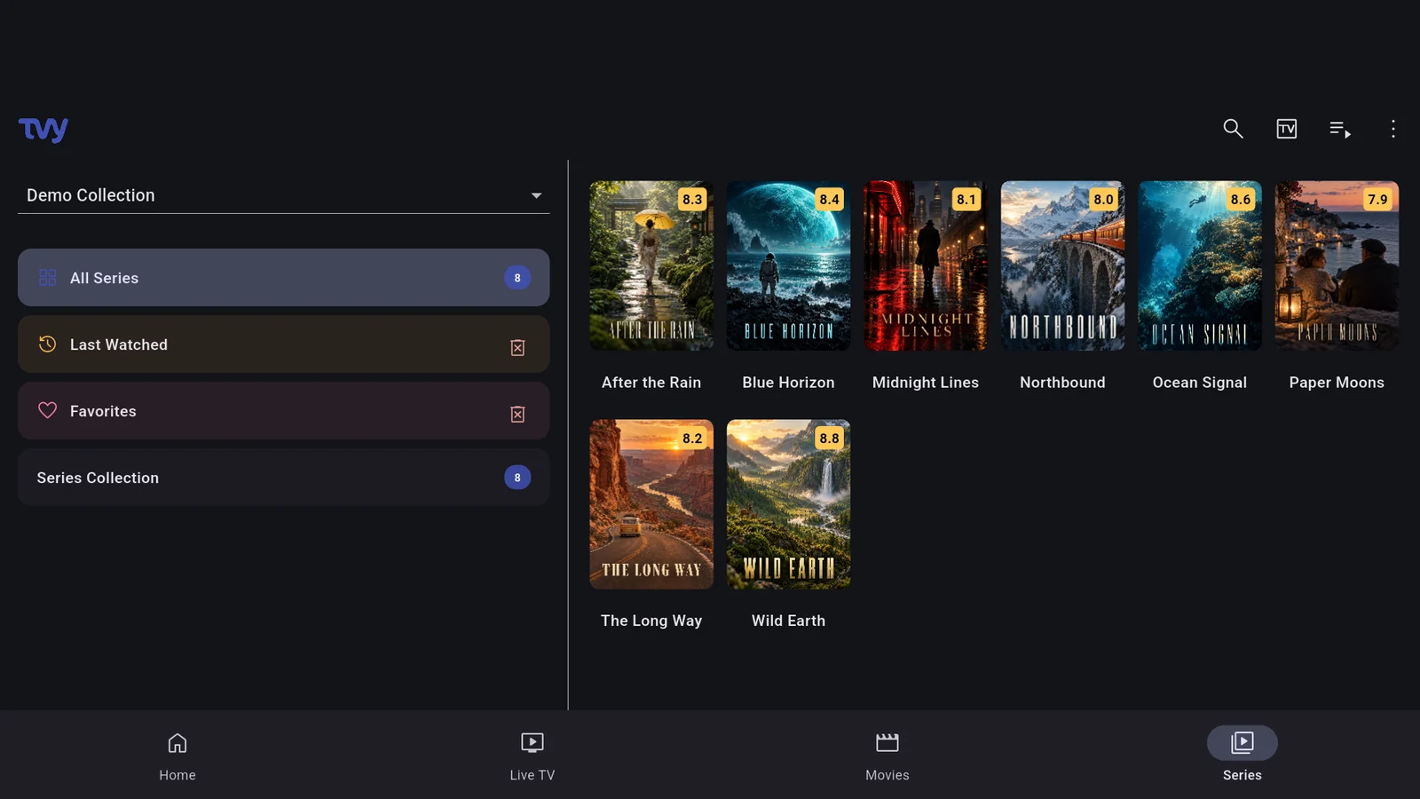The width and height of the screenshot is (1420, 799).
Task: Open the Favorites category
Action: point(283,411)
